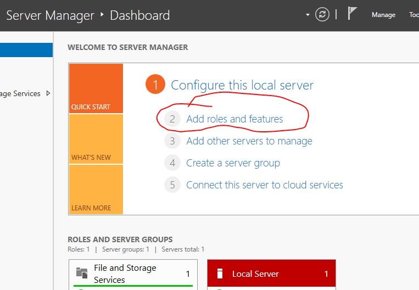The height and width of the screenshot is (290, 419).
Task: Click the Dashboard breadcrumb title
Action: pos(139,15)
